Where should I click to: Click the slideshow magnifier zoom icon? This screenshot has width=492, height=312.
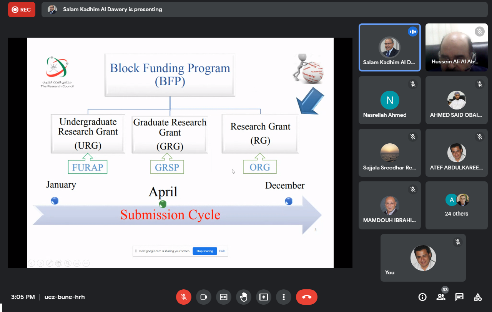[x=68, y=263]
